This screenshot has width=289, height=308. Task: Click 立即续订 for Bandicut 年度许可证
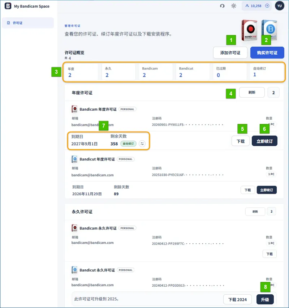[267, 190]
